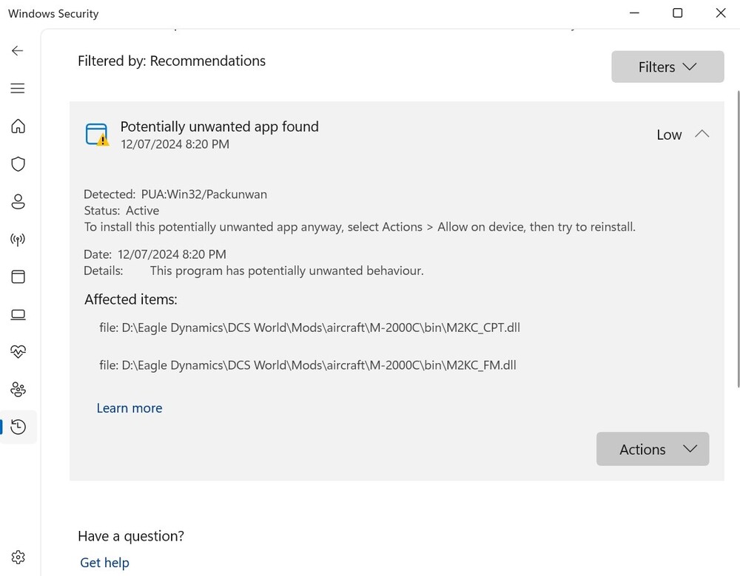Open App & browser control icon
The image size is (740, 576).
[x=18, y=277]
